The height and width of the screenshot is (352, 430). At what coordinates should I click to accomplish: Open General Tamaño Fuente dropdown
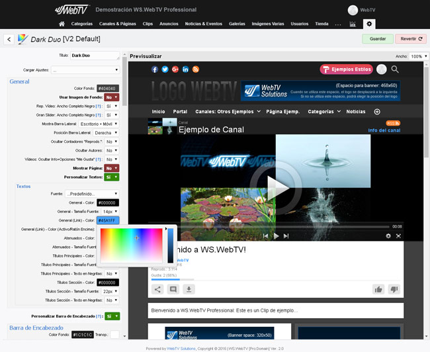tap(110, 212)
